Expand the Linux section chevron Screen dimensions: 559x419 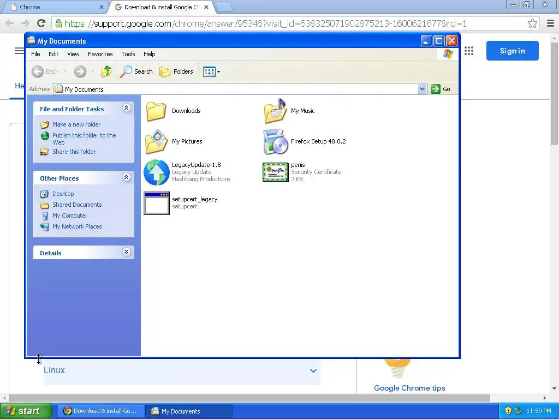tap(313, 370)
